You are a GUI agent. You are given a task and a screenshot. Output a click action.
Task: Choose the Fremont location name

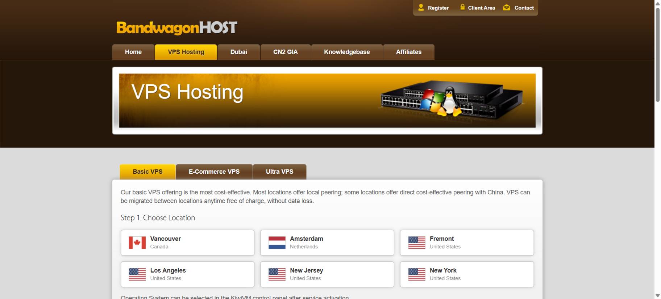click(442, 239)
